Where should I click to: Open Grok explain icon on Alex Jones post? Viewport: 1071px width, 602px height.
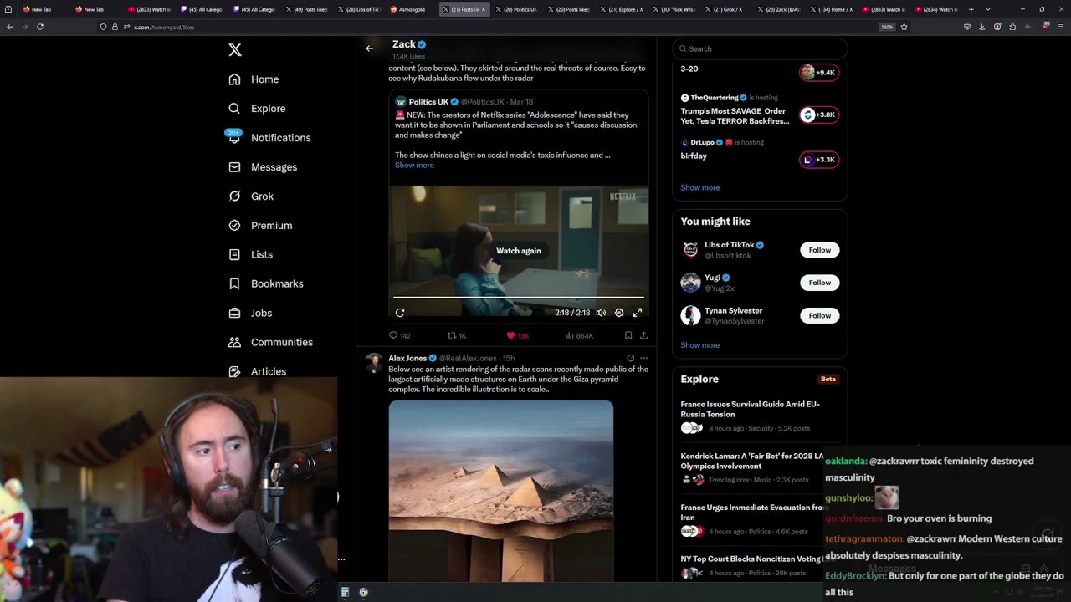(630, 358)
